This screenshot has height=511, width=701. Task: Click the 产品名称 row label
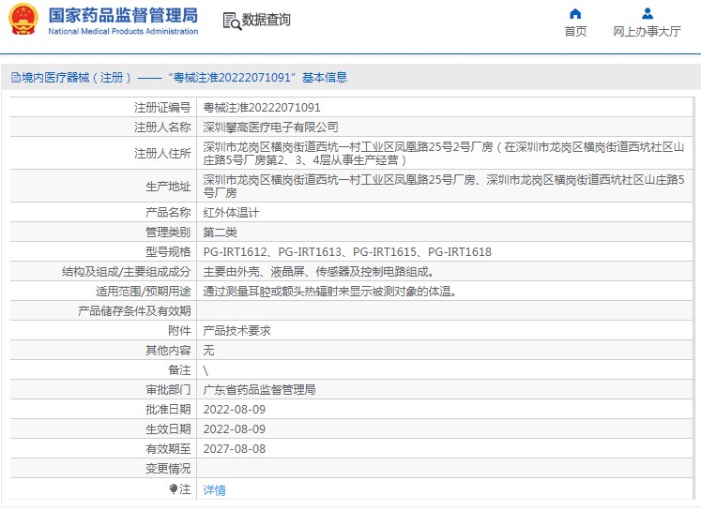tap(168, 213)
